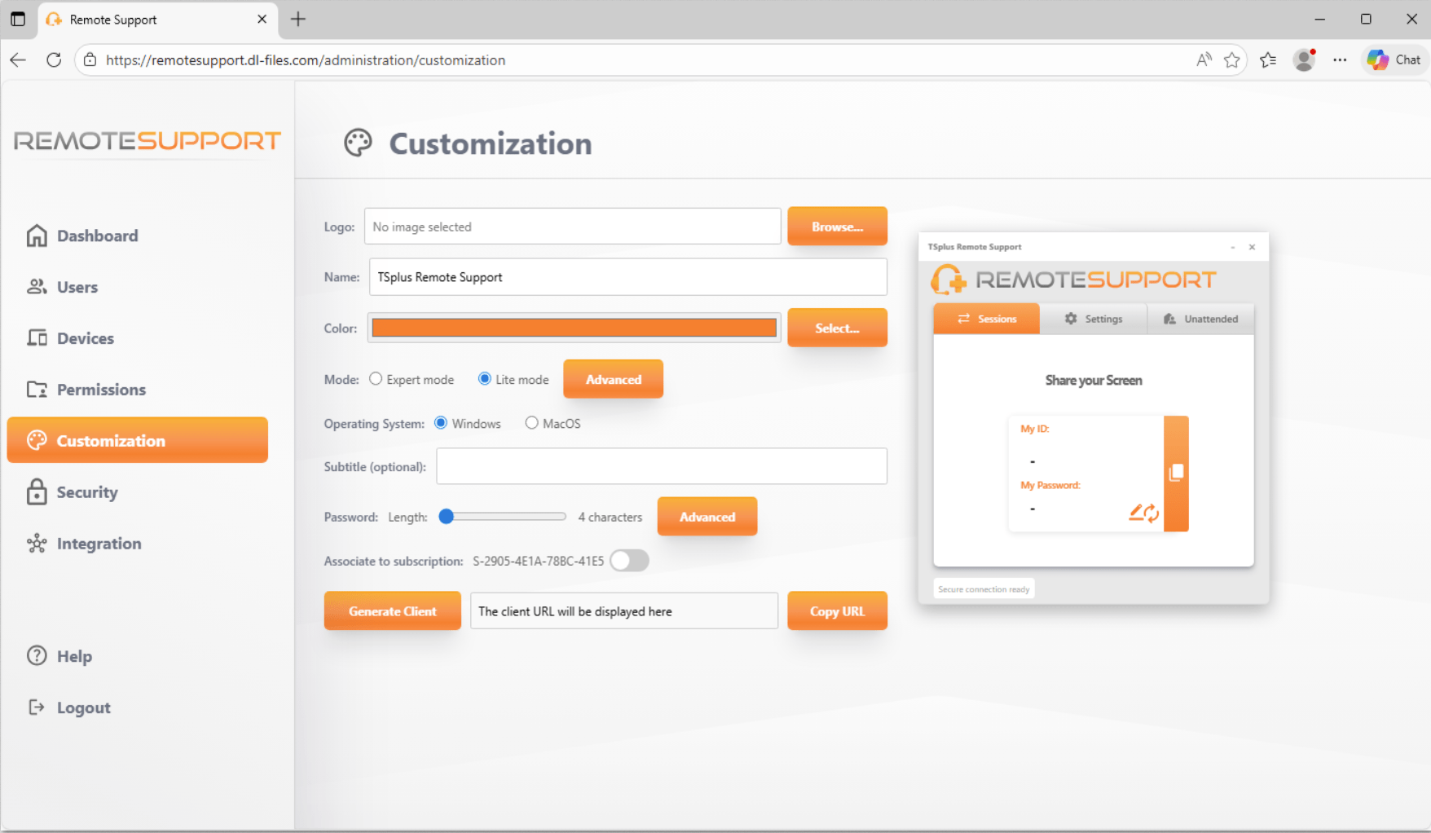This screenshot has width=1431, height=833.
Task: Click the palette icon beside Customization heading
Action: coord(358,143)
